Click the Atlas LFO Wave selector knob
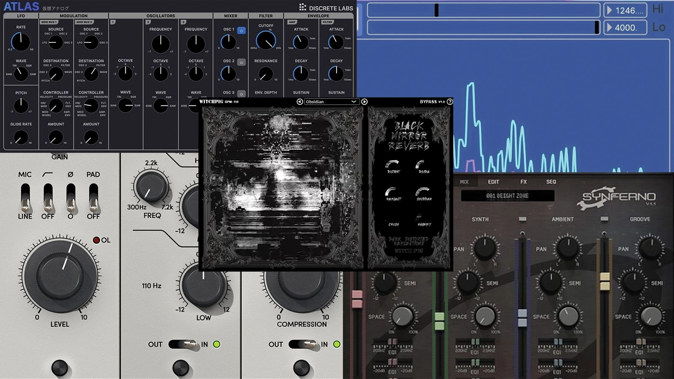The width and height of the screenshot is (674, 379). 21,74
